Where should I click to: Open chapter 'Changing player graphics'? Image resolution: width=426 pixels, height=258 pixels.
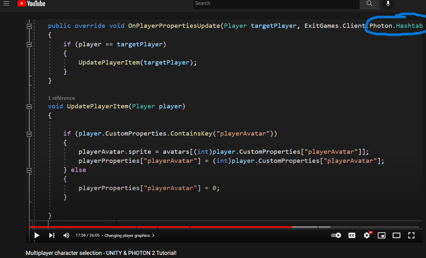point(129,235)
